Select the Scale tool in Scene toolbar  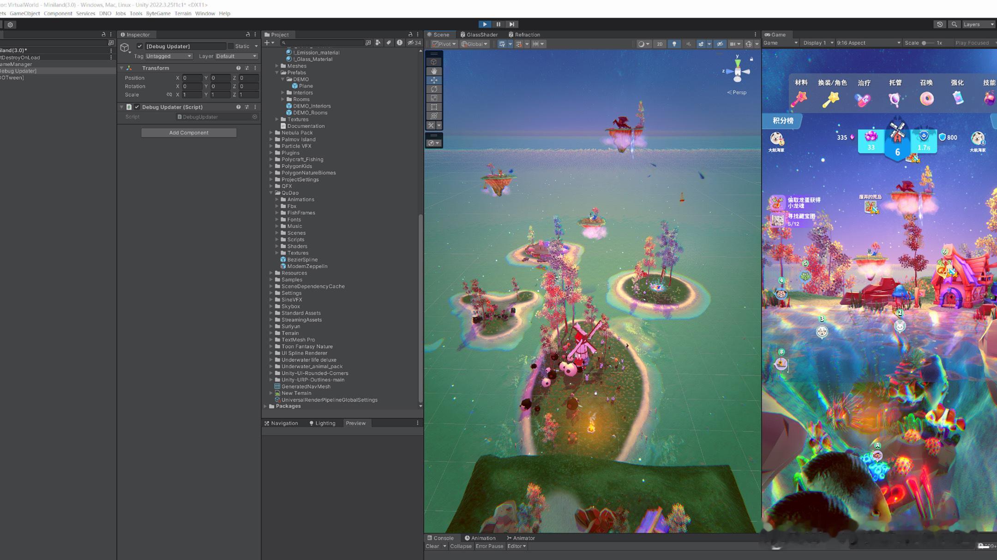point(434,98)
